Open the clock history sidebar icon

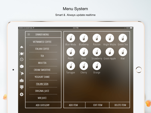(x=22, y=60)
